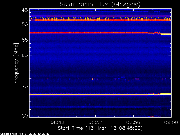
Task: Click the '08:52' time tick label
Action: [95, 122]
